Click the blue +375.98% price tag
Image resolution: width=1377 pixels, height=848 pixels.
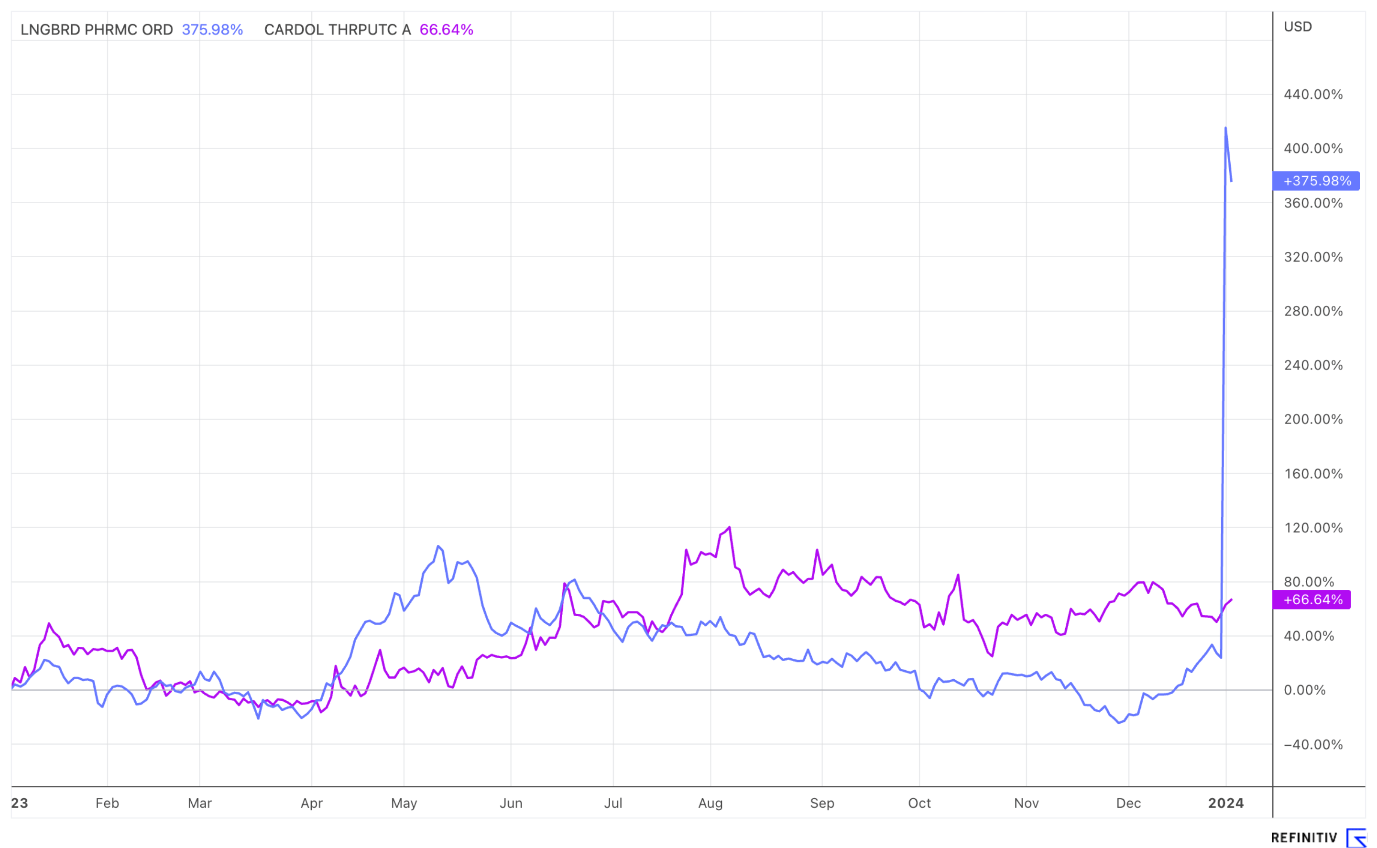click(1316, 181)
